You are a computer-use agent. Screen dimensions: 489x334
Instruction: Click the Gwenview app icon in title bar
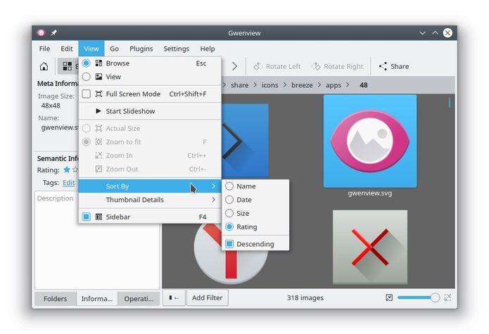pyautogui.click(x=41, y=32)
